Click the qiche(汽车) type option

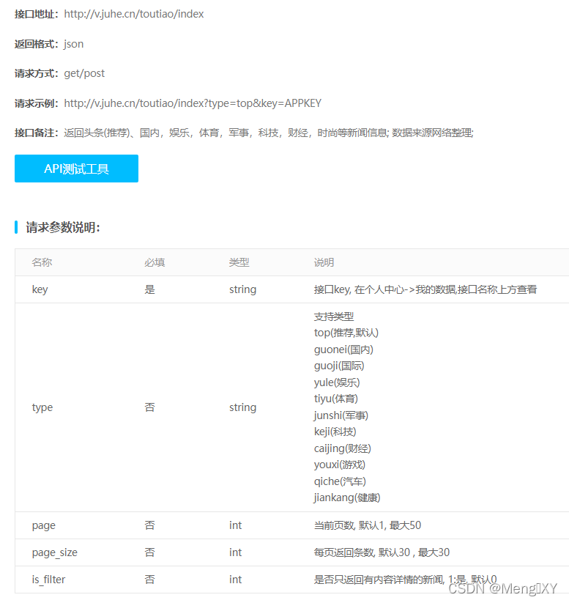point(340,481)
